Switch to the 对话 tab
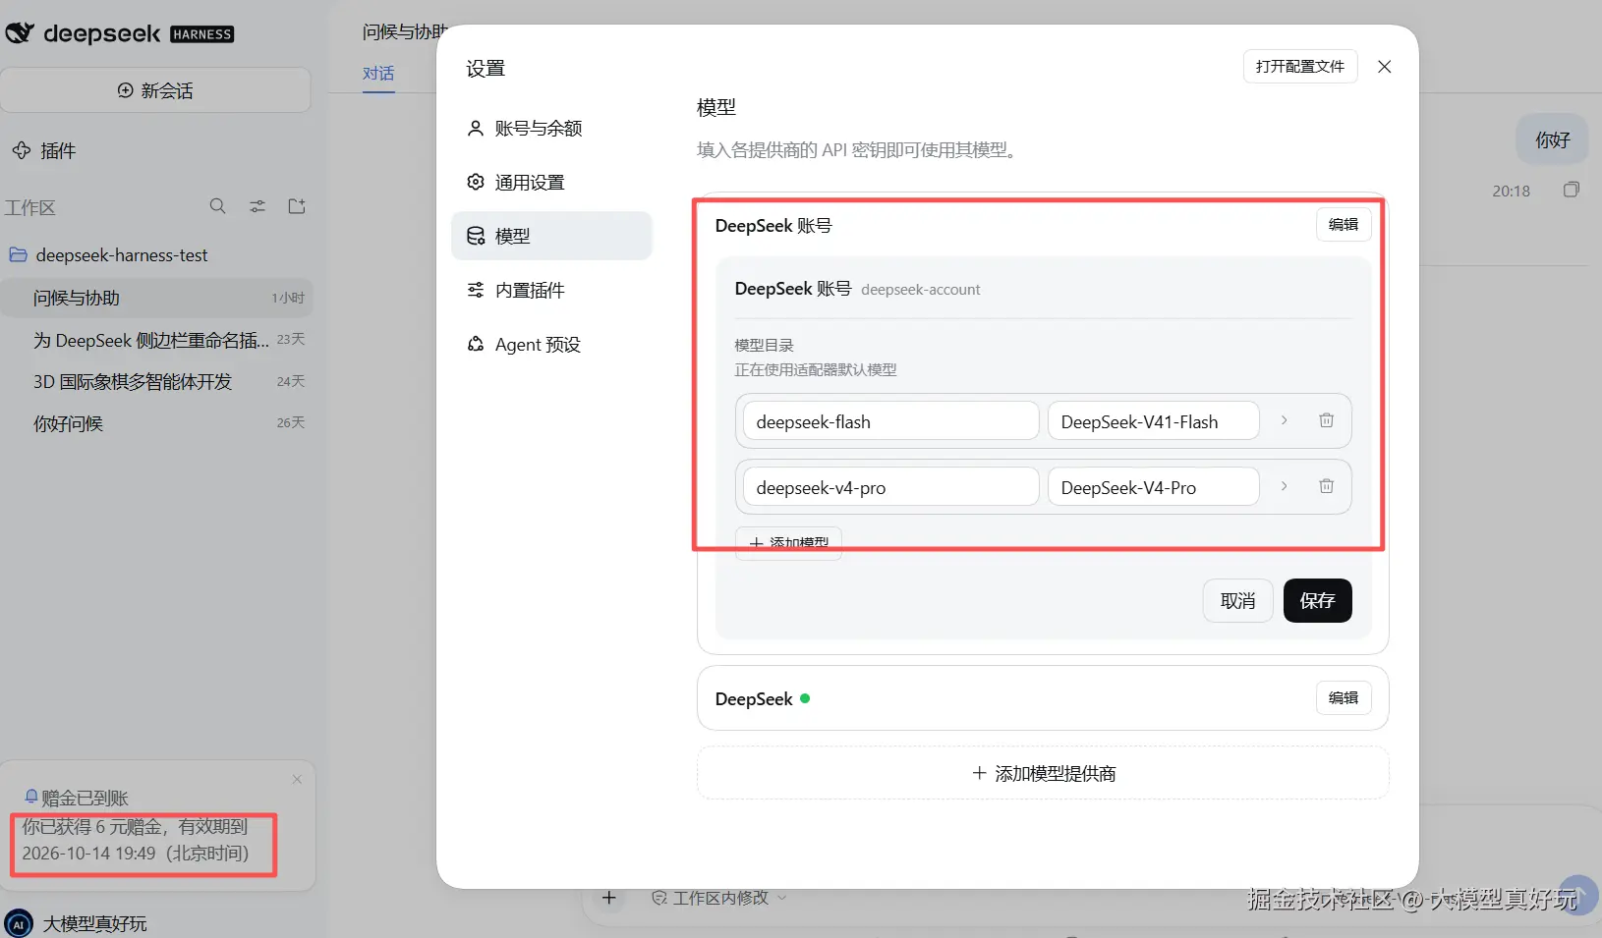 (x=378, y=74)
